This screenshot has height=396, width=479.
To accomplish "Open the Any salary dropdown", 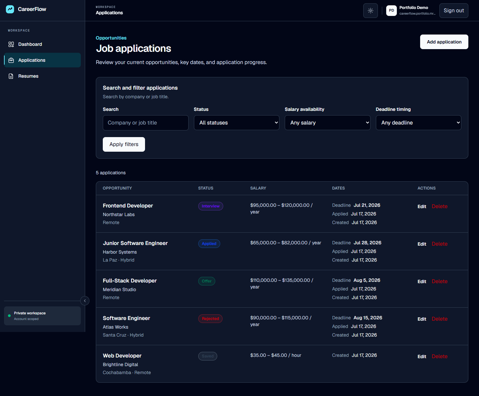I will pos(328,123).
